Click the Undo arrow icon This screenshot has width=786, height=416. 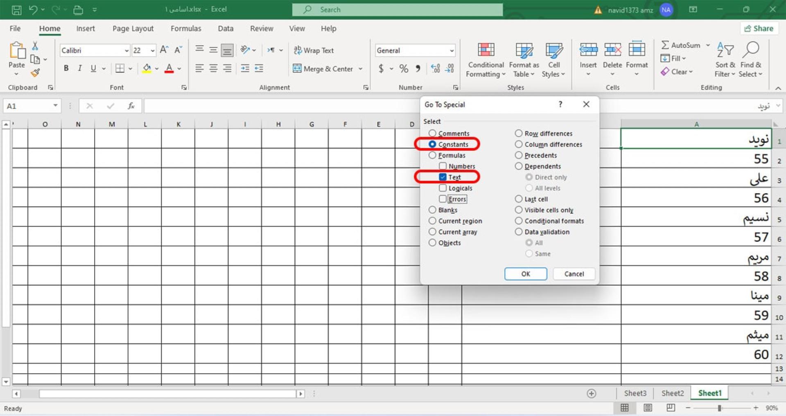[x=33, y=9]
